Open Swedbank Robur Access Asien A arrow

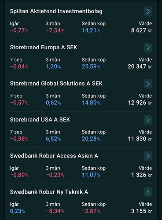(x=148, y=156)
